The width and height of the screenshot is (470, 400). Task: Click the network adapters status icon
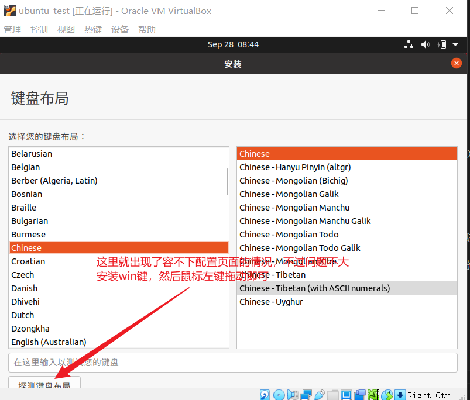306,395
